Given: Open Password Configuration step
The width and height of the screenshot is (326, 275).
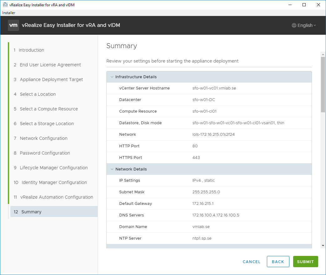Looking at the screenshot, I should tap(42, 153).
